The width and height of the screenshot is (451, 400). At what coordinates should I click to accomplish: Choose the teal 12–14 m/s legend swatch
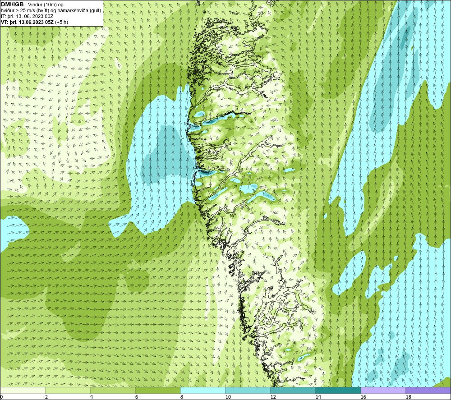click(x=293, y=390)
